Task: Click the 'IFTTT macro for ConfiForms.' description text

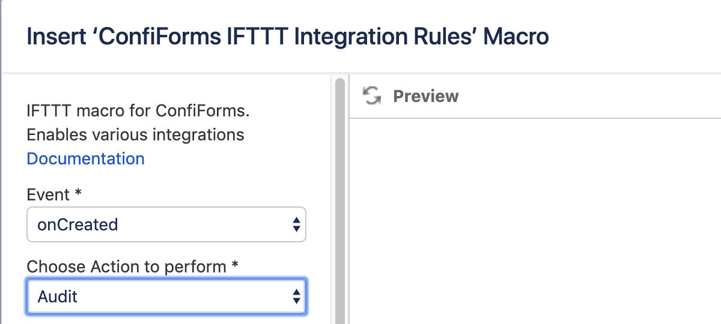Action: [x=138, y=111]
